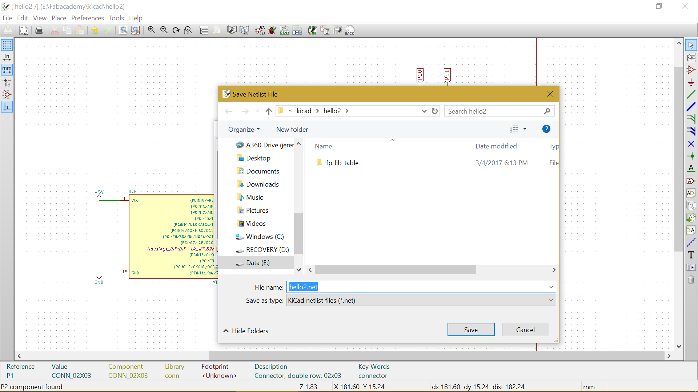Open the Place menu

pyautogui.click(x=59, y=18)
